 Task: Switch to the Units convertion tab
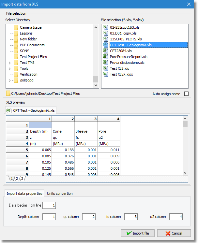[60, 194]
